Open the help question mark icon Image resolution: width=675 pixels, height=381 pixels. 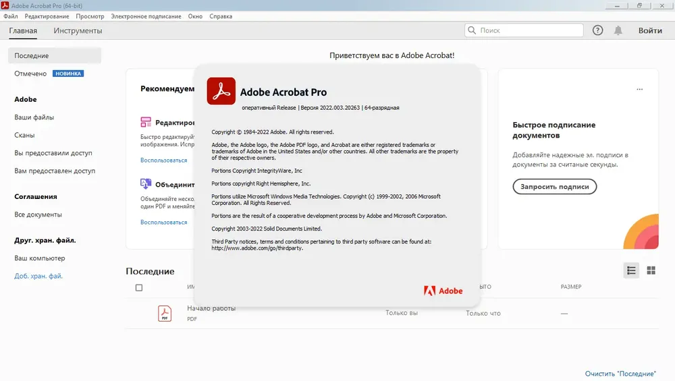(597, 30)
